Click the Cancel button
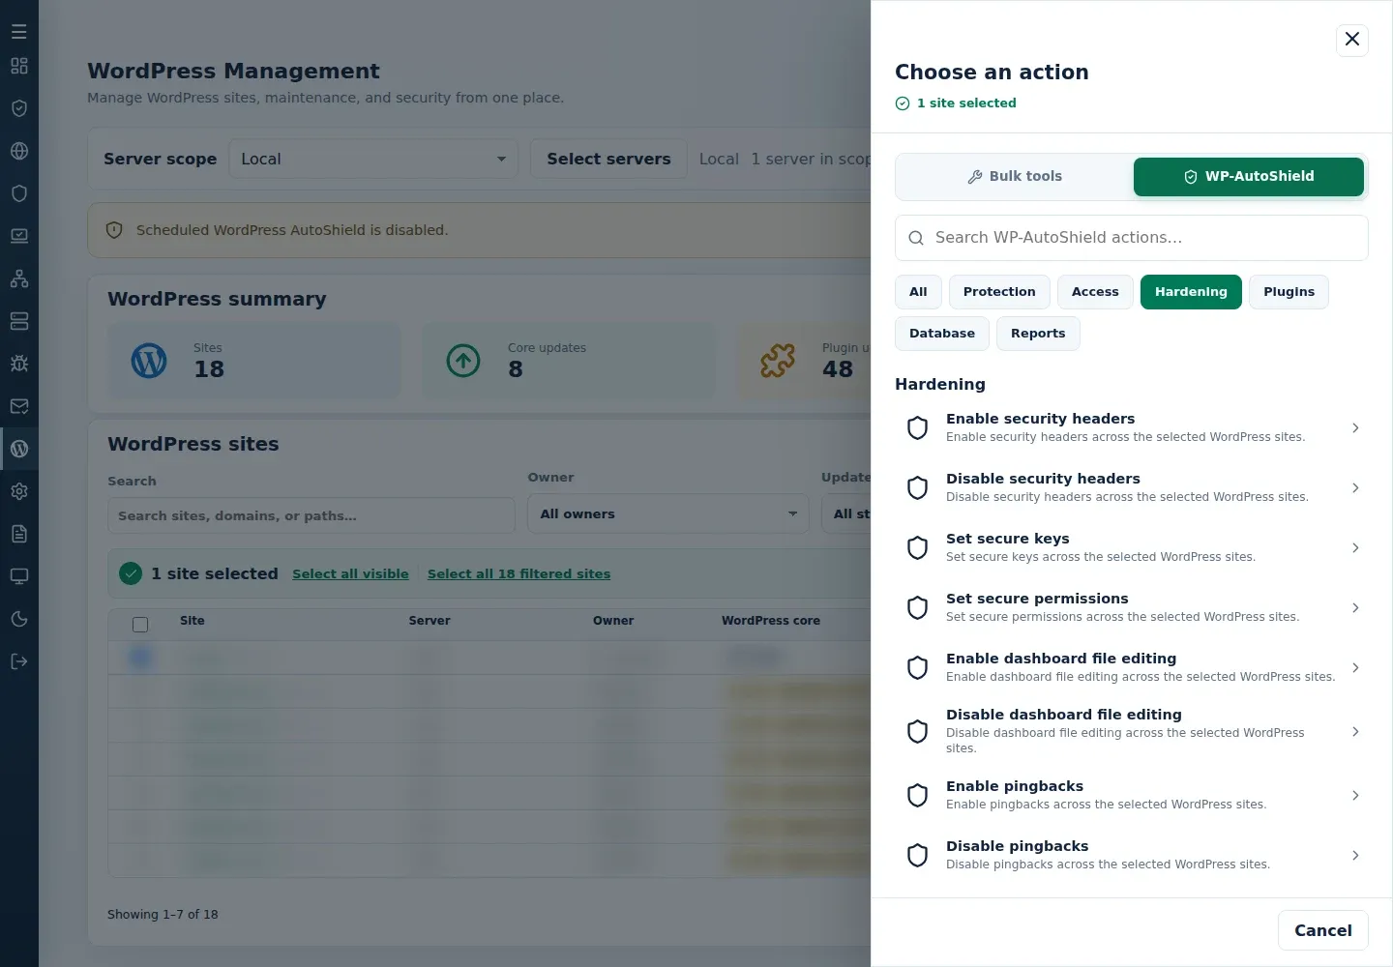Screen dimensions: 1393x967 click(x=1323, y=930)
